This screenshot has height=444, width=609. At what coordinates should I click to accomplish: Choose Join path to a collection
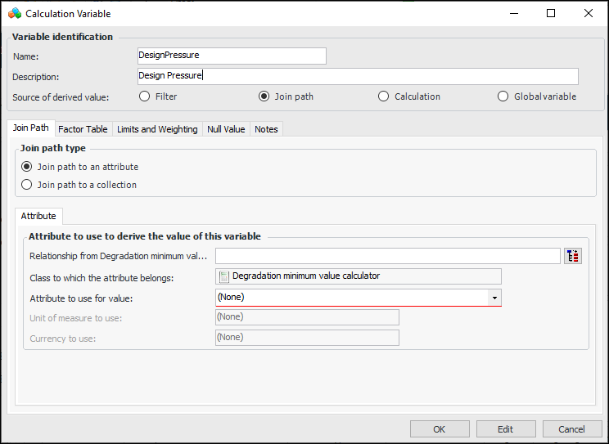pyautogui.click(x=27, y=185)
